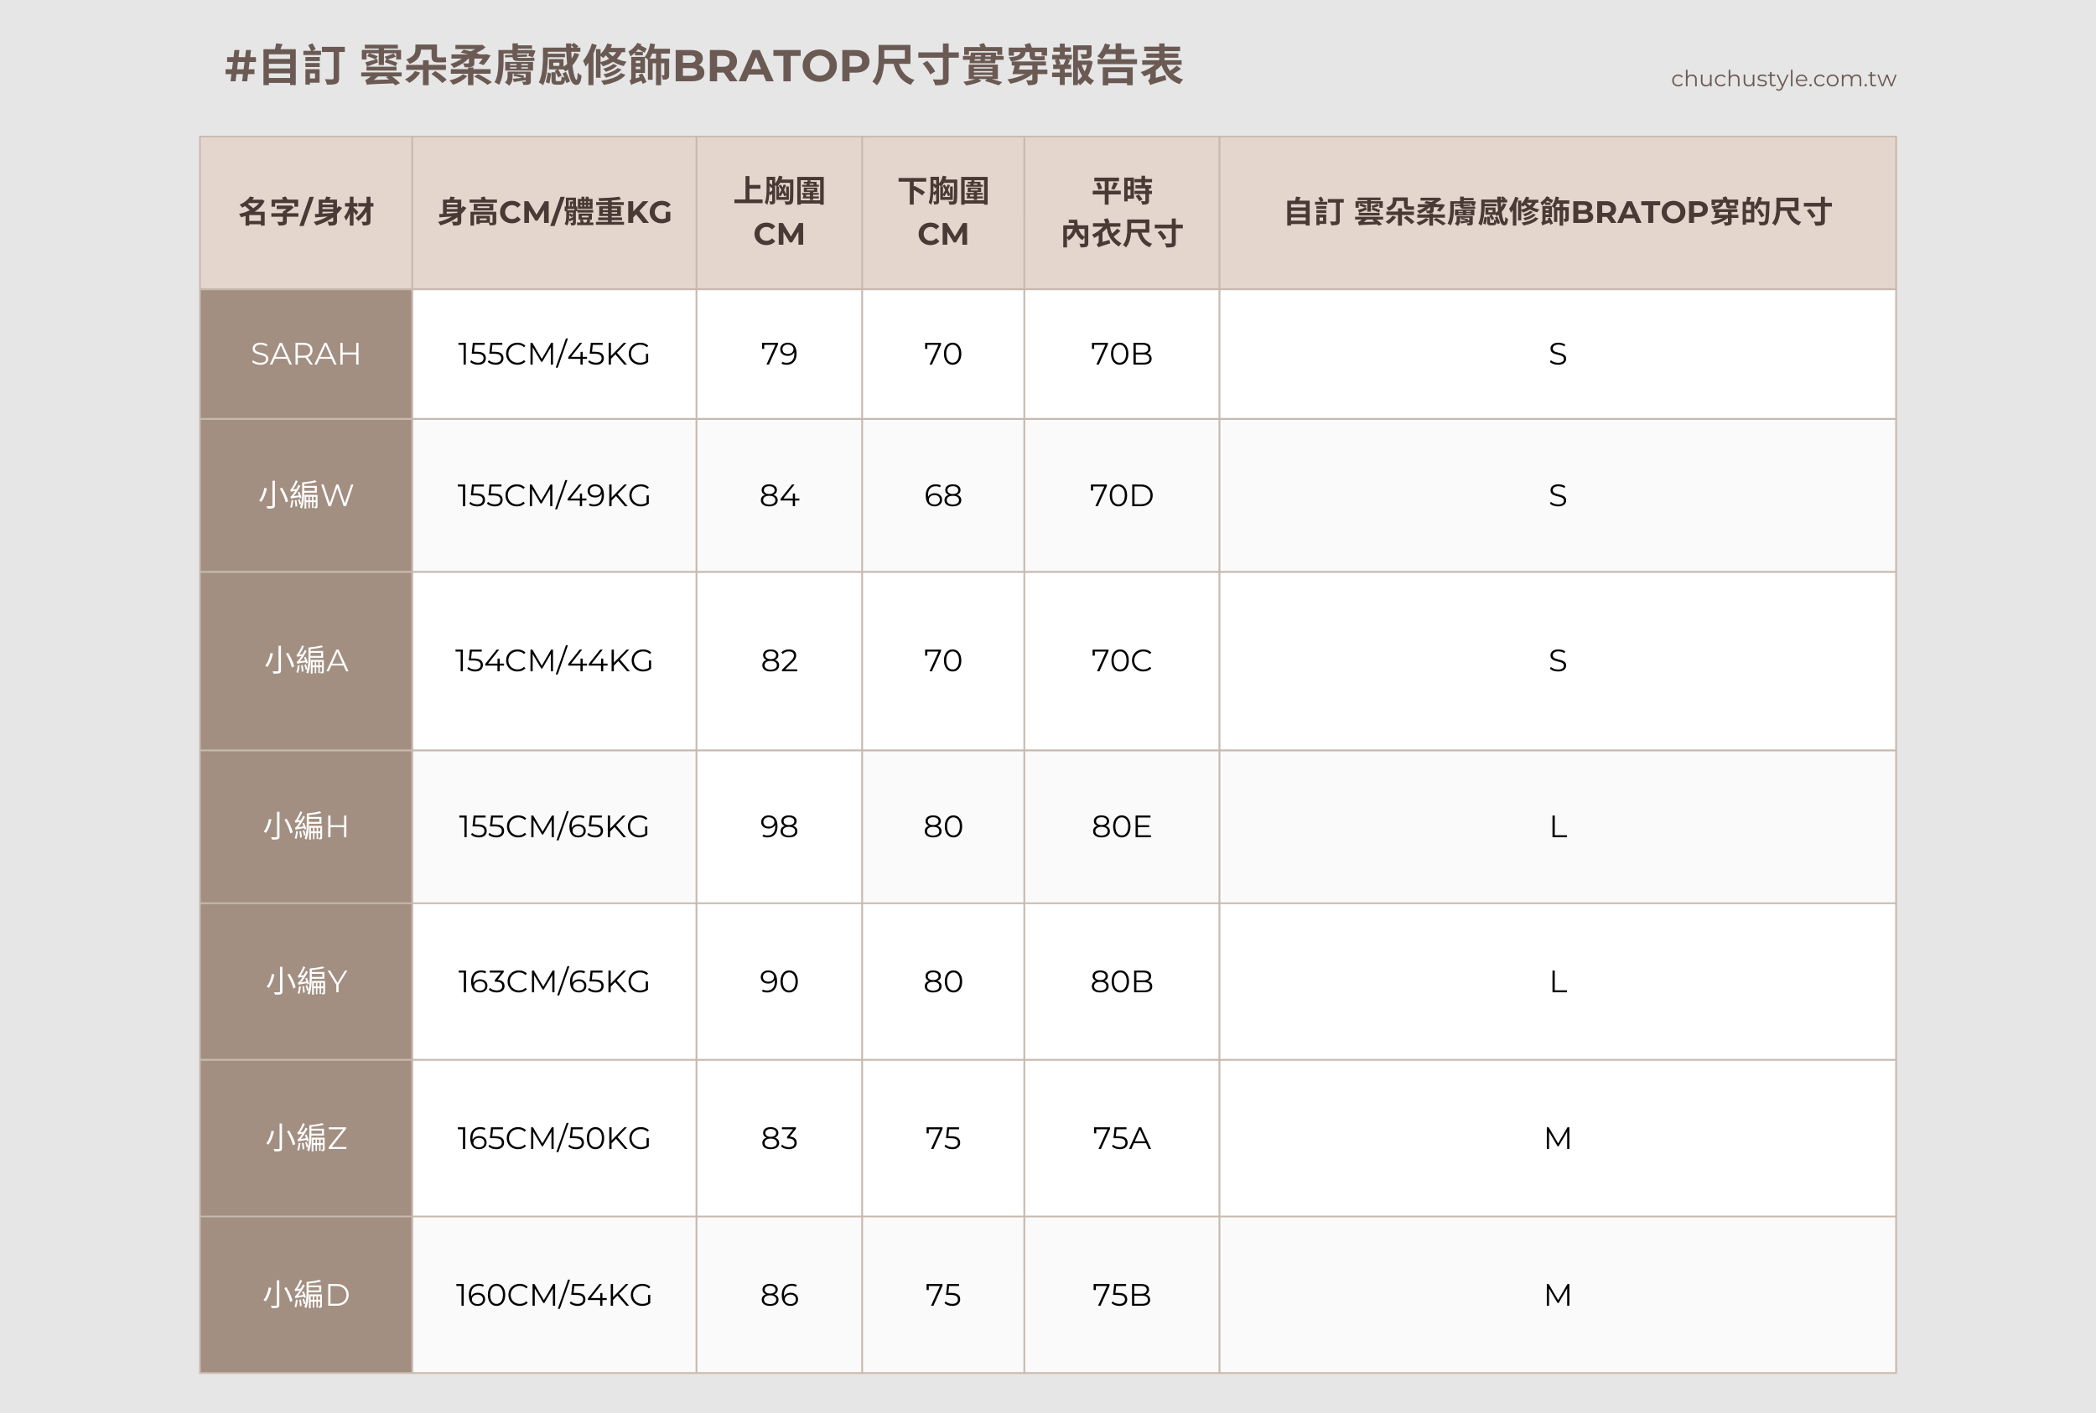Click the 上胸圍 CM column header
Viewport: 2096px width, 1413px height.
779,213
